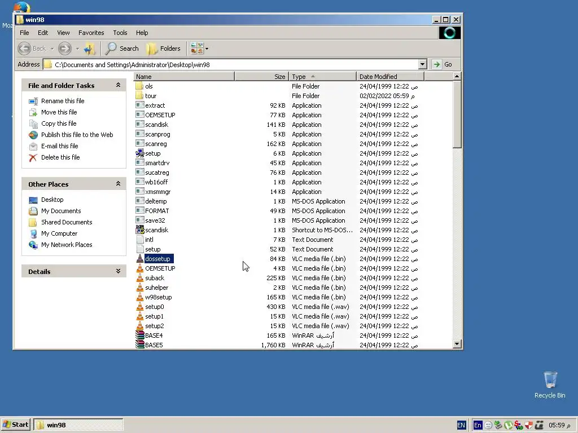Select the ols folder icon
Viewport: 578px width, 433px height.
(139, 86)
